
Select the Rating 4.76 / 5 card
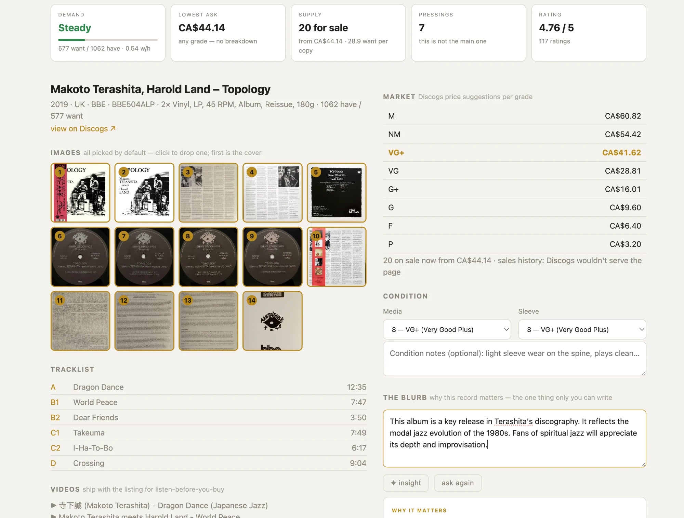click(x=589, y=33)
